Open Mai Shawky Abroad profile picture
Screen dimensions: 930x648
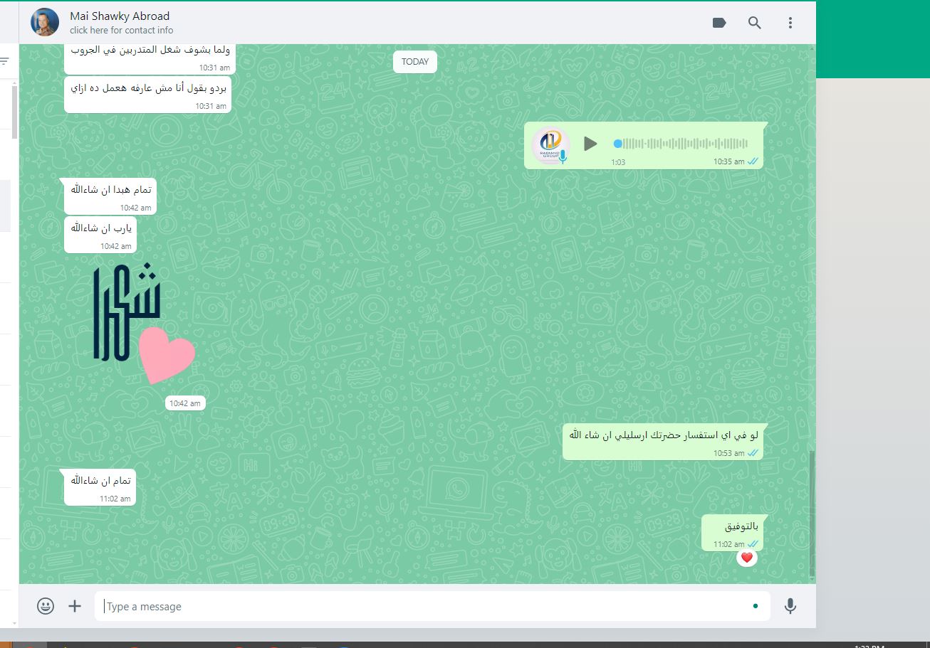point(45,23)
